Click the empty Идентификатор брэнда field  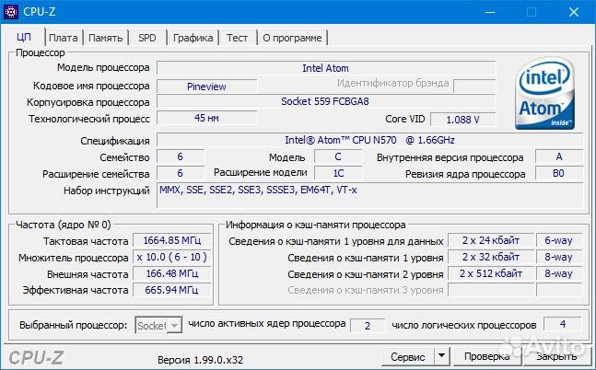pyautogui.click(x=474, y=86)
